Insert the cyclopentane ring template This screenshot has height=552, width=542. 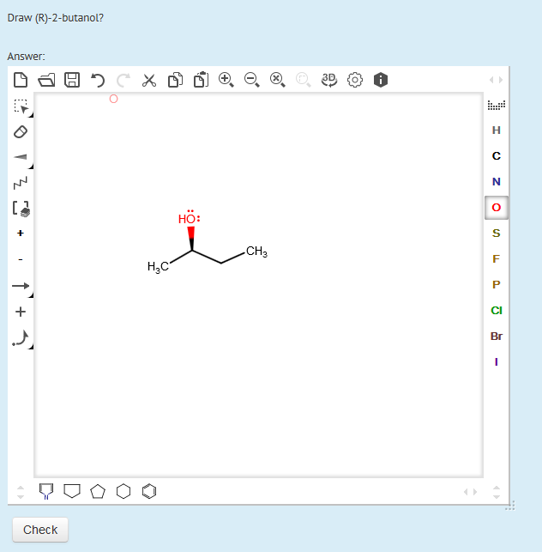pos(98,491)
